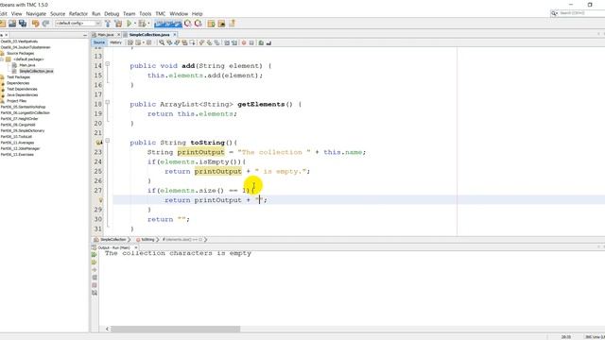Image resolution: width=605 pixels, height=340 pixels.
Task: Select the SimpleCollection.java editor tab
Action: pos(149,35)
